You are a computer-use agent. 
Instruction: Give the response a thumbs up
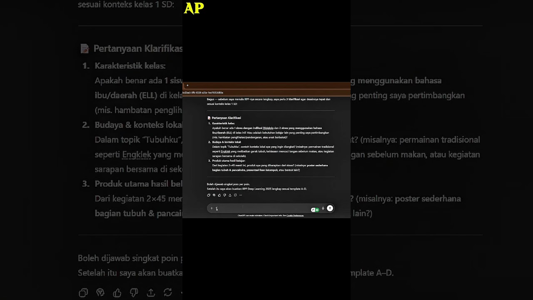219,195
